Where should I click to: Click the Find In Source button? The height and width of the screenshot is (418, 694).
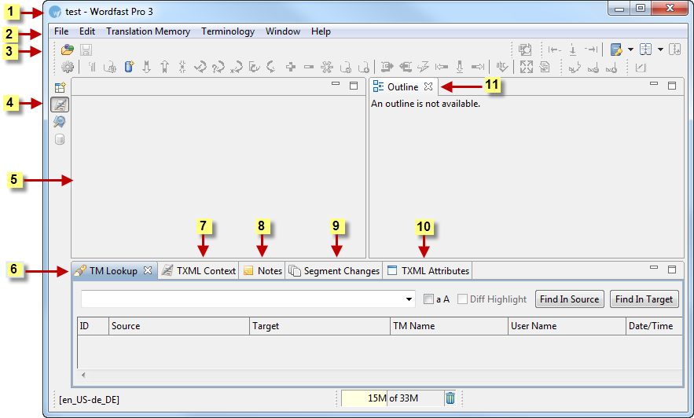point(570,299)
